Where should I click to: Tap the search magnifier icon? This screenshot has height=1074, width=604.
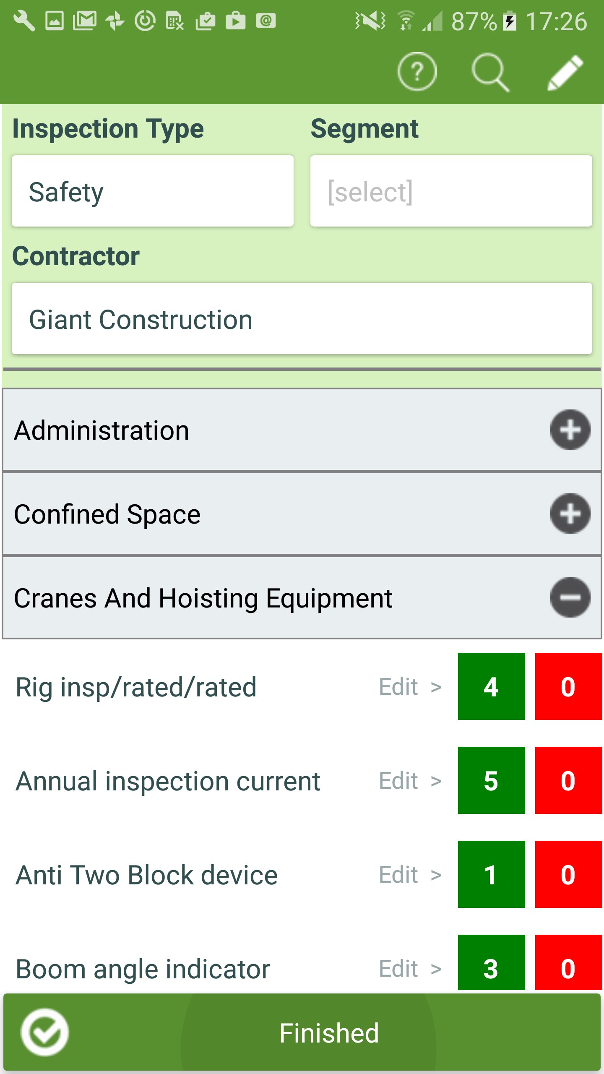[490, 72]
